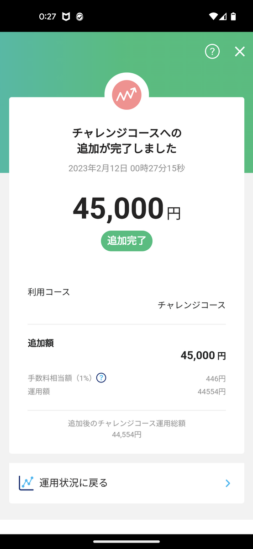Tap the line chart icon beside 運用状況に戻る
Screen dimensions: 253x549
click(26, 483)
